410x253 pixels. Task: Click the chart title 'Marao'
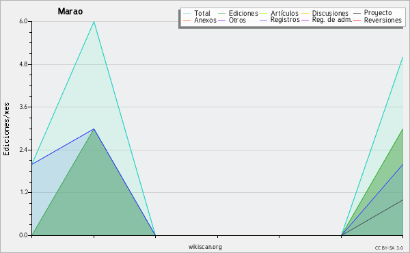coord(70,12)
